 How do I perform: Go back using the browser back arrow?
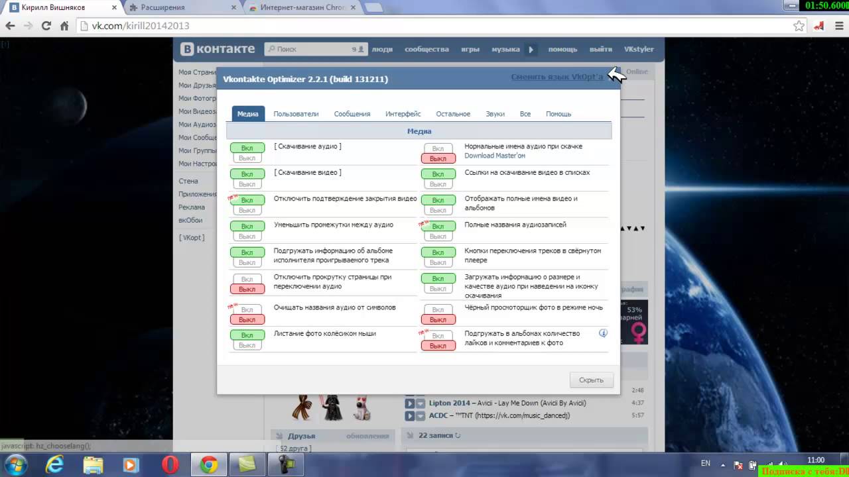[x=10, y=26]
